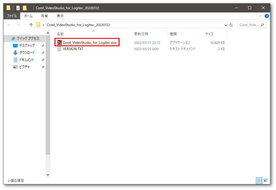Open the ホーム ribbon tab
This screenshot has height=190, width=276.
click(x=28, y=16)
